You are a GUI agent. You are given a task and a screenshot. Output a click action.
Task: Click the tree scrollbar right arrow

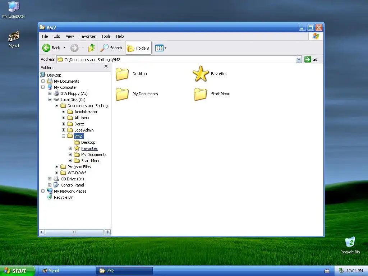click(x=107, y=232)
